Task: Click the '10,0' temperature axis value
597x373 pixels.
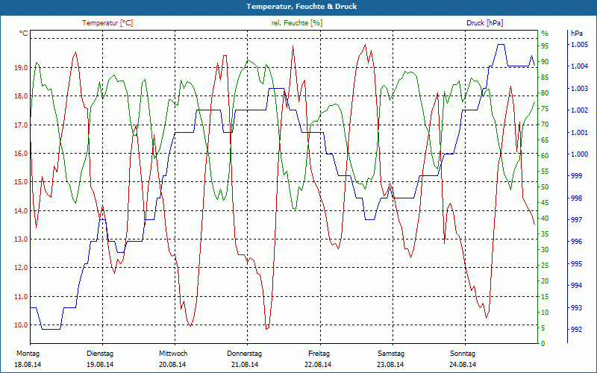Action: (22, 325)
